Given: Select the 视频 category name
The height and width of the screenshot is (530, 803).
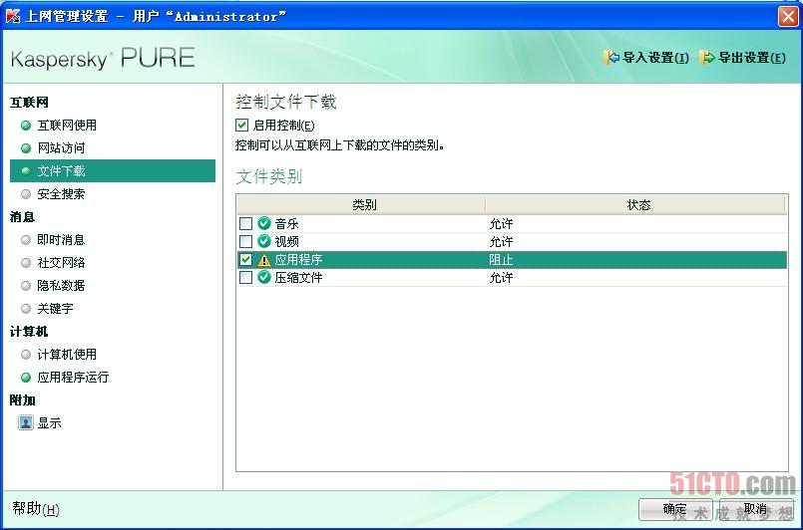Looking at the screenshot, I should 287,241.
